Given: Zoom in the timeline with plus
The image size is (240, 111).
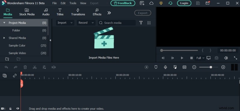Looking at the screenshot, I should [223, 67].
